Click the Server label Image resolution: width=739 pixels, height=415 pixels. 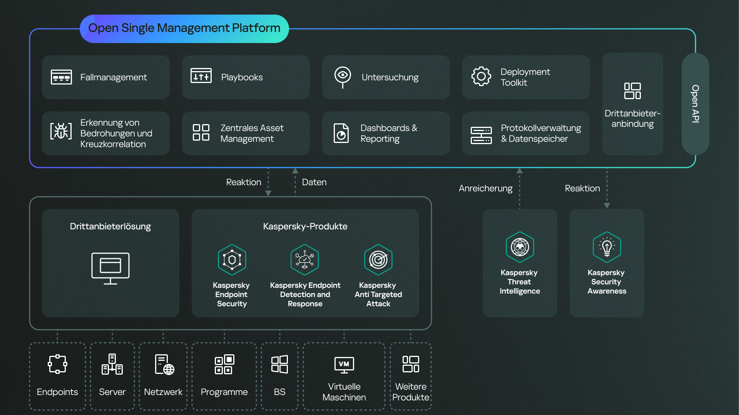pos(112,392)
